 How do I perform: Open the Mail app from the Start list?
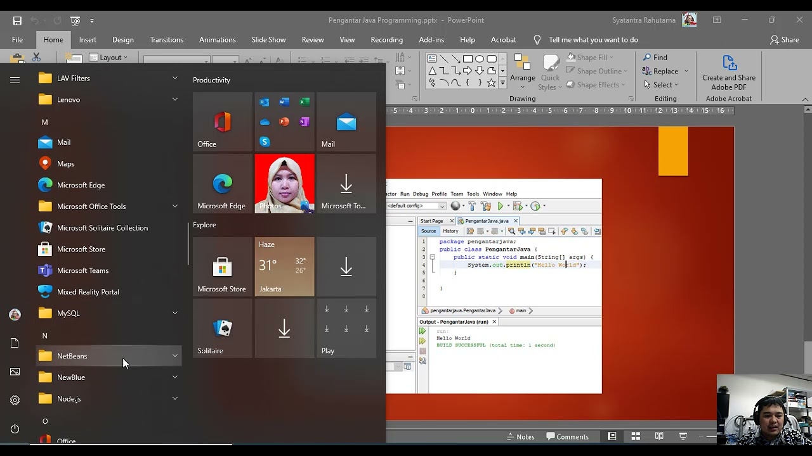109,142
